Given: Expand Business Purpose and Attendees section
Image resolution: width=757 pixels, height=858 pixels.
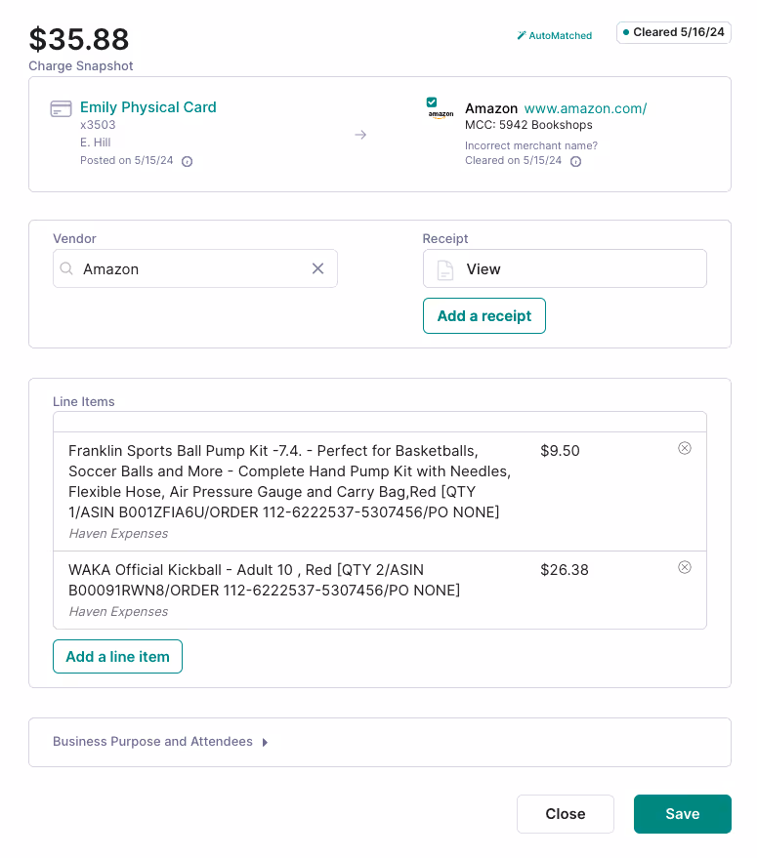Looking at the screenshot, I should 160,742.
